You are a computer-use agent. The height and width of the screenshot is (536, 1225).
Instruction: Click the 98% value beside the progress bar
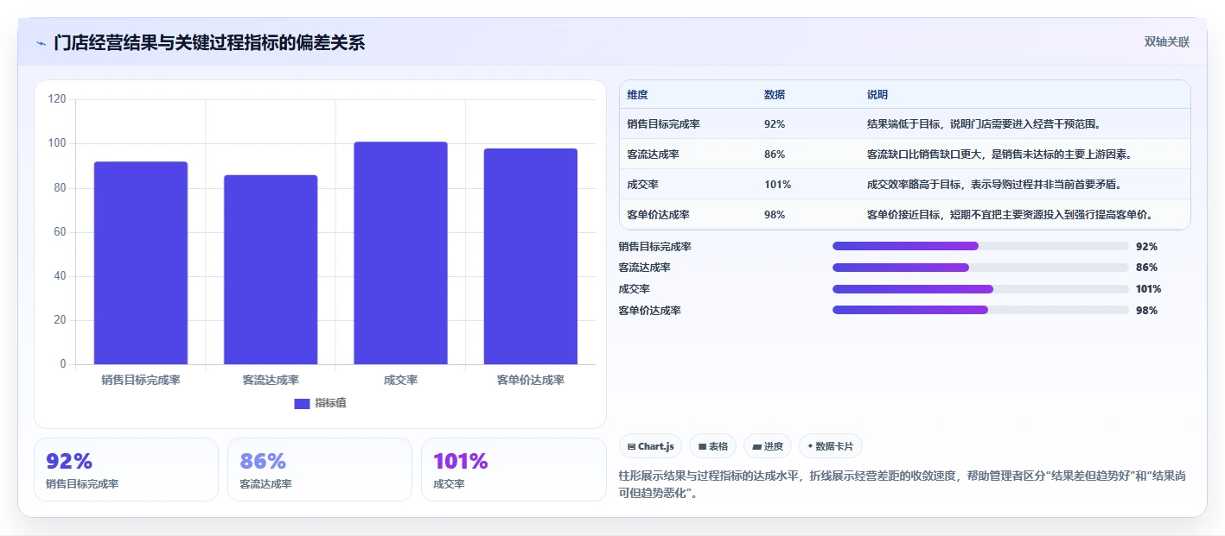coord(1146,310)
